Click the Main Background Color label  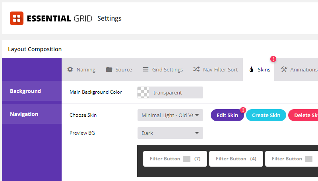coord(96,92)
